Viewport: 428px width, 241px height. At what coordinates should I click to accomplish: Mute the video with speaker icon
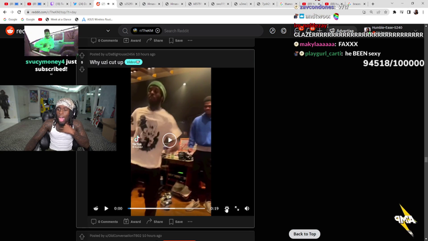tap(247, 208)
